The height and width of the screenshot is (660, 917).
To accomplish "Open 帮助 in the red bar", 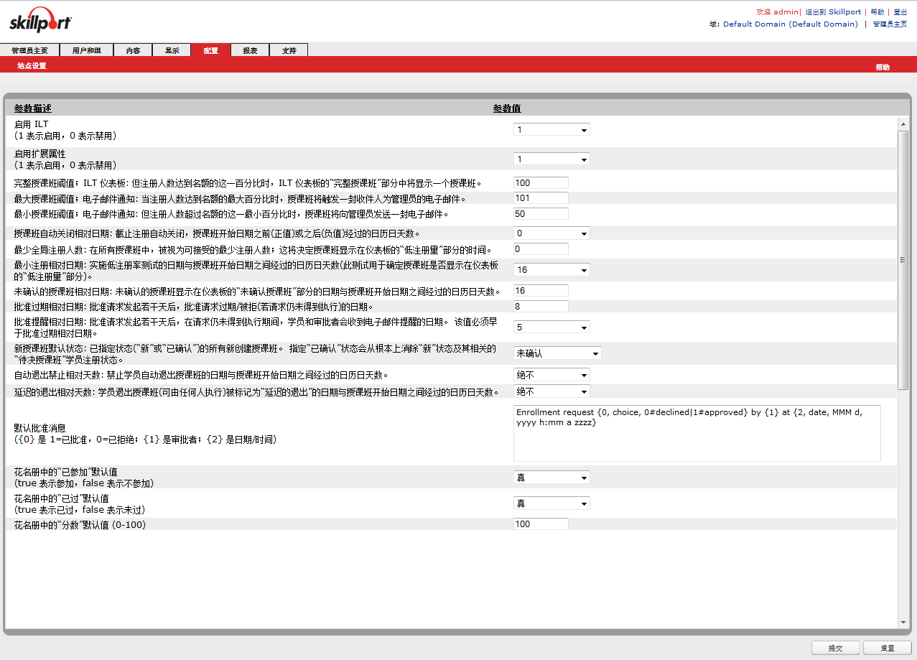I will tap(882, 67).
